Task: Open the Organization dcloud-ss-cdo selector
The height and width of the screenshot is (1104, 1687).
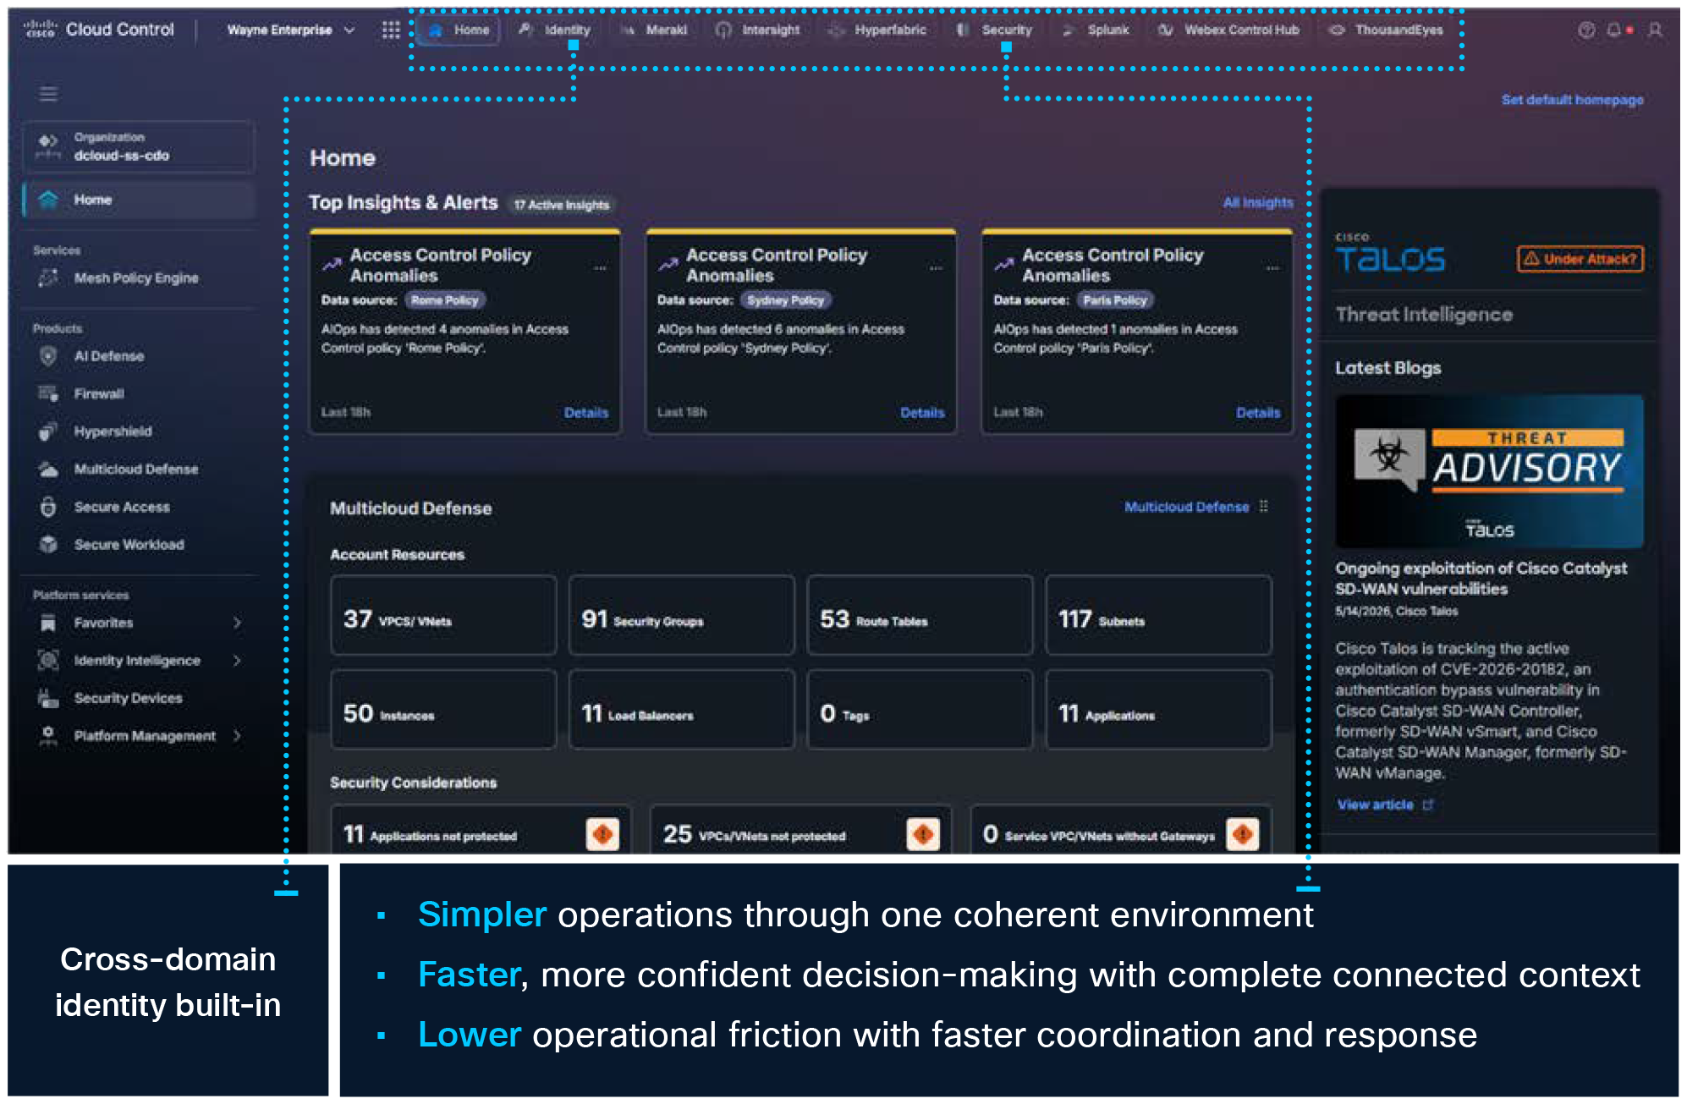Action: pyautogui.click(x=139, y=146)
